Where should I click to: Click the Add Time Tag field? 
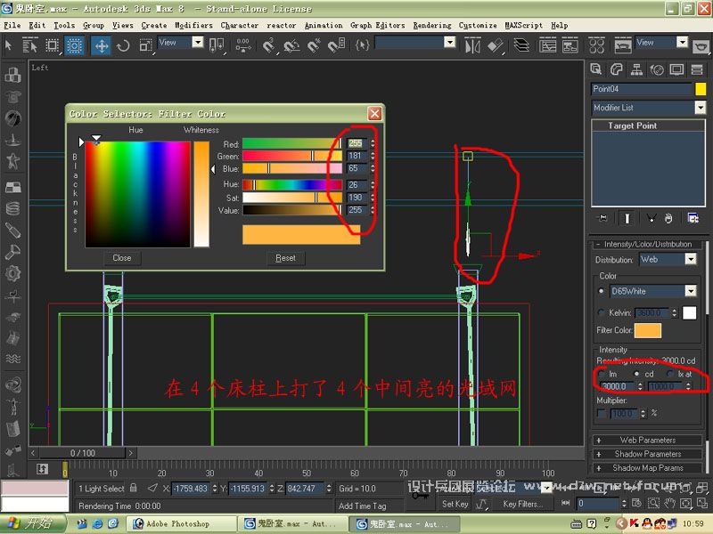pyautogui.click(x=369, y=506)
